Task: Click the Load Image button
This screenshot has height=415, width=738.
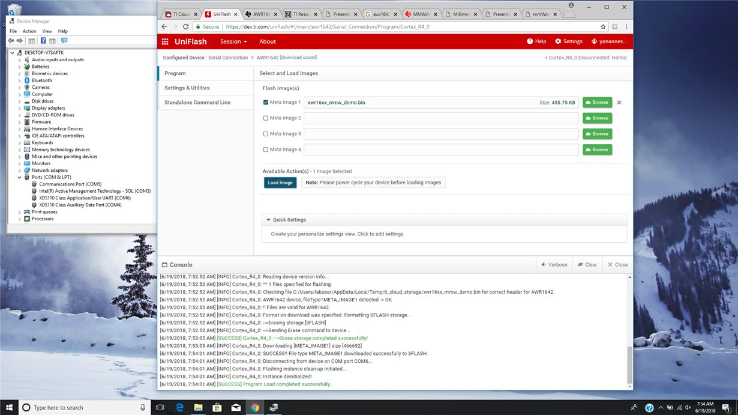Action: [280, 183]
